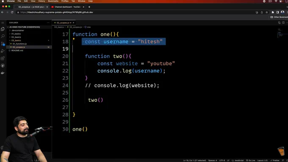This screenshot has width=288, height=162.
Task: Select the 02_scopes.js browser tab
Action: click(x=31, y=7)
